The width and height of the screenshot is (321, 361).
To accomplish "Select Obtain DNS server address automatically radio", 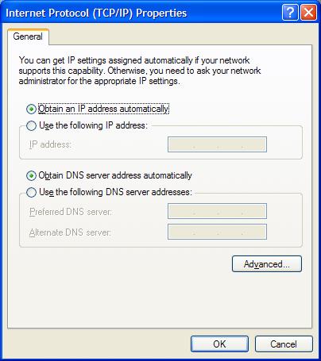I will [31, 175].
